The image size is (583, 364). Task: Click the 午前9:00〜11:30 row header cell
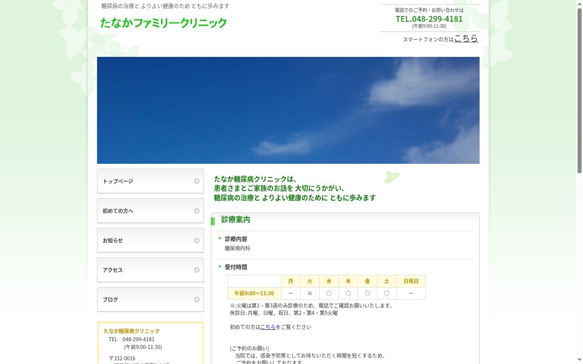[254, 293]
